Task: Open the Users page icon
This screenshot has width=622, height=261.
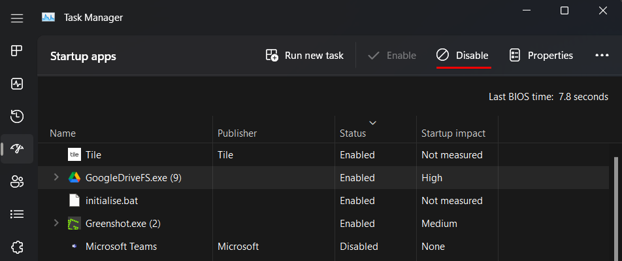Action: tap(17, 182)
